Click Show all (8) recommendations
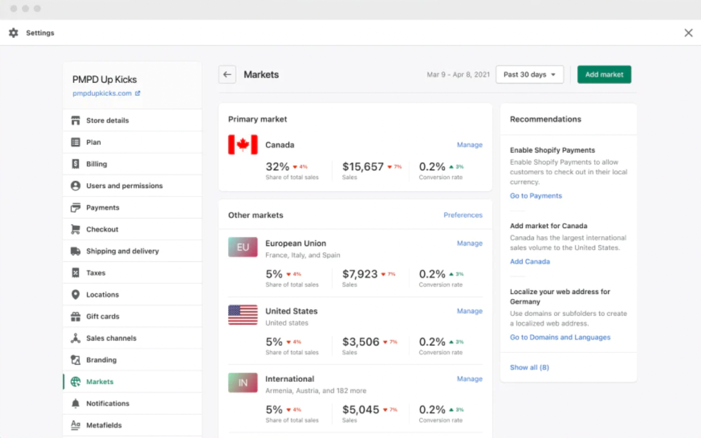Viewport: 701px width, 438px height. tap(529, 367)
